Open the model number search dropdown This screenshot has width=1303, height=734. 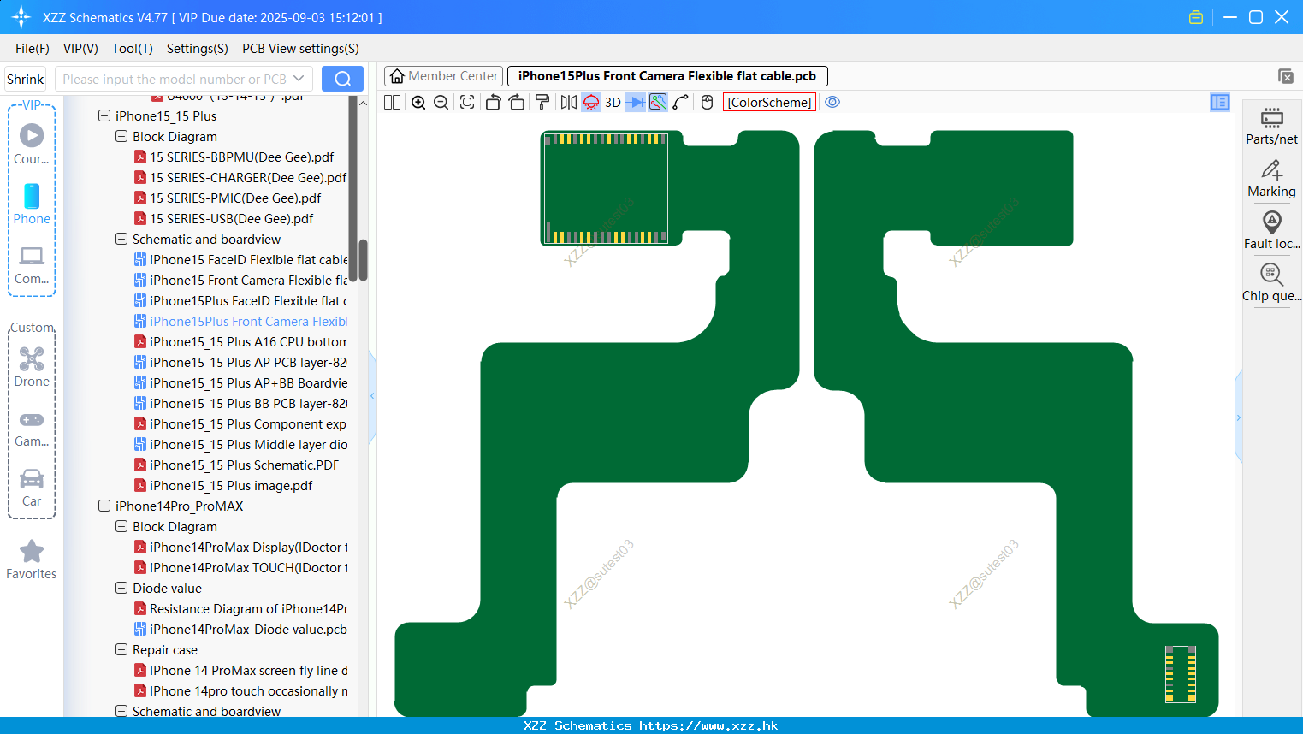pos(299,79)
